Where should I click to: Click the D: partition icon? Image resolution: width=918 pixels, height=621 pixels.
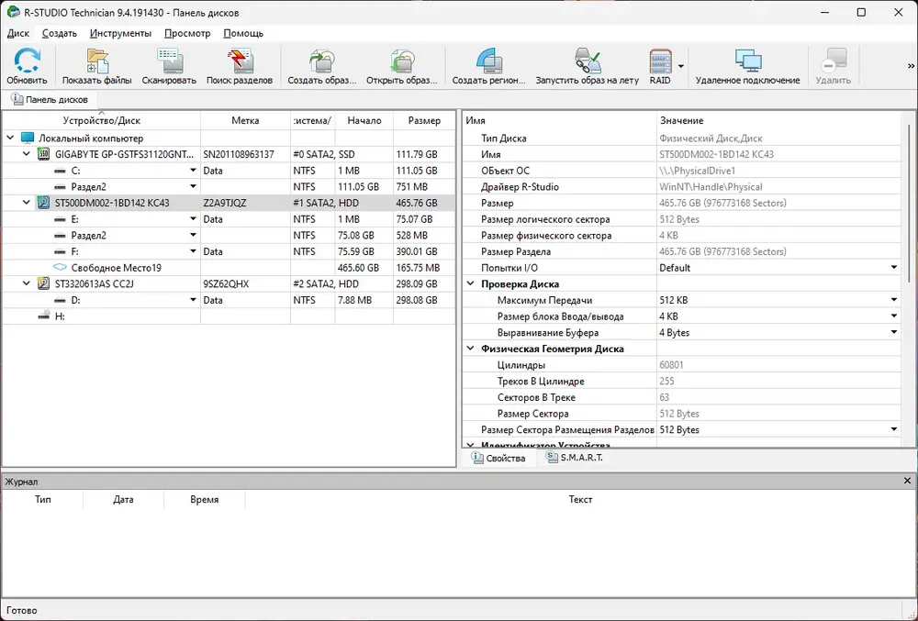pyautogui.click(x=60, y=300)
